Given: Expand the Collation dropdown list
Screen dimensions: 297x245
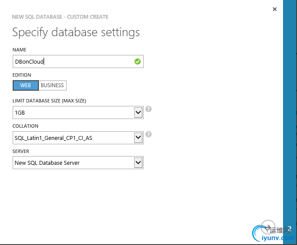Looking at the screenshot, I should pos(73,138).
